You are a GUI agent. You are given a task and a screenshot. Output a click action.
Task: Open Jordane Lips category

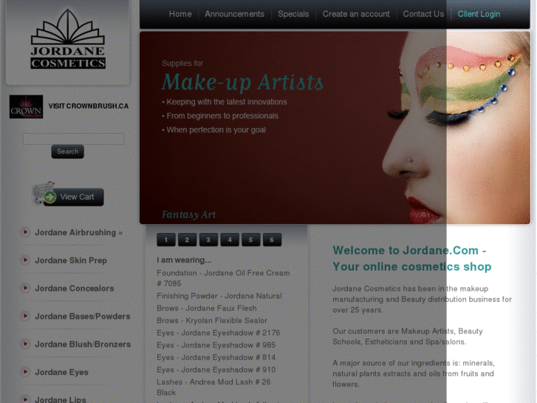coord(61,399)
